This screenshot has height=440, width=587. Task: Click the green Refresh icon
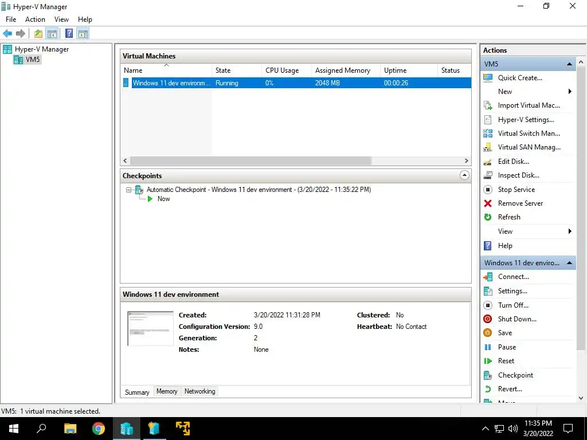pos(488,217)
